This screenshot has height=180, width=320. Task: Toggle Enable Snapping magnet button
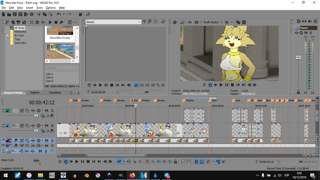(x=196, y=162)
